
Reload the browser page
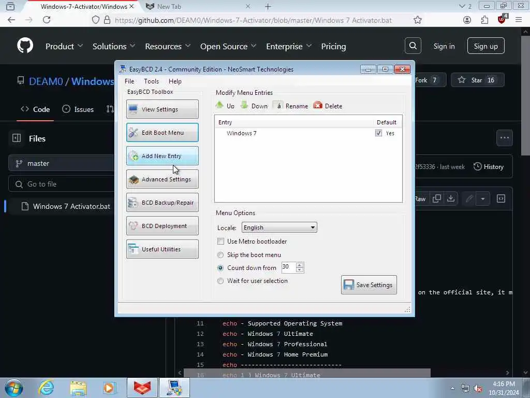47,20
